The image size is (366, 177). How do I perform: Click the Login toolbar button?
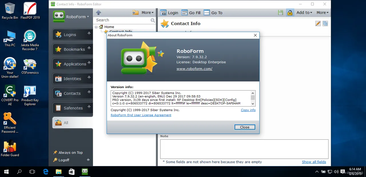point(169,13)
